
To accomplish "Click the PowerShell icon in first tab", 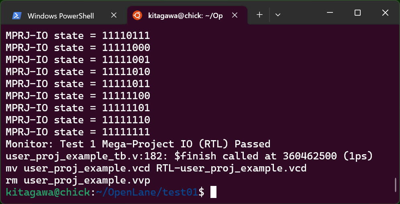I will click(17, 16).
